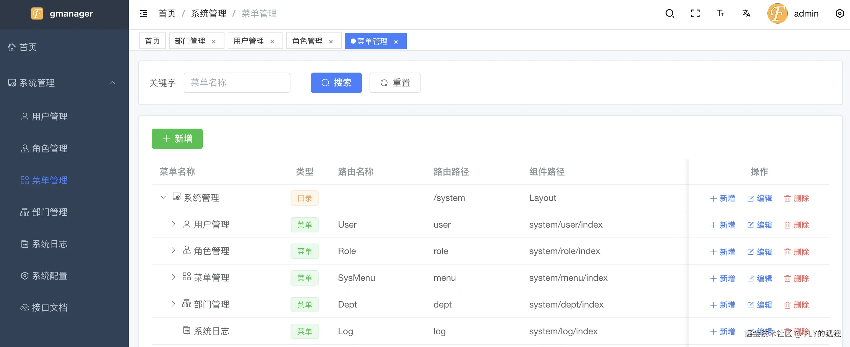This screenshot has width=850, height=347.
Task: Switch to the 用户管理 tab
Action: pyautogui.click(x=248, y=41)
